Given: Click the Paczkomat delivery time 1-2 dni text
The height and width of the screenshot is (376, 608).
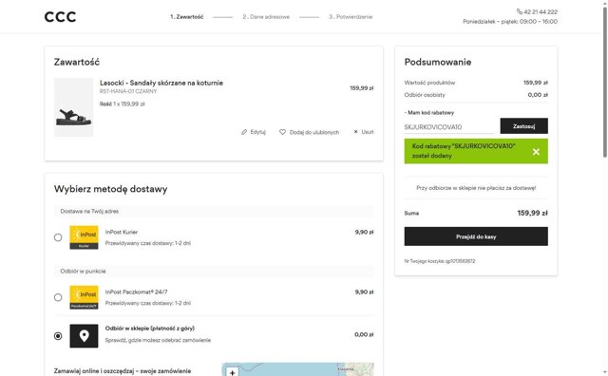Looking at the screenshot, I should click(148, 303).
